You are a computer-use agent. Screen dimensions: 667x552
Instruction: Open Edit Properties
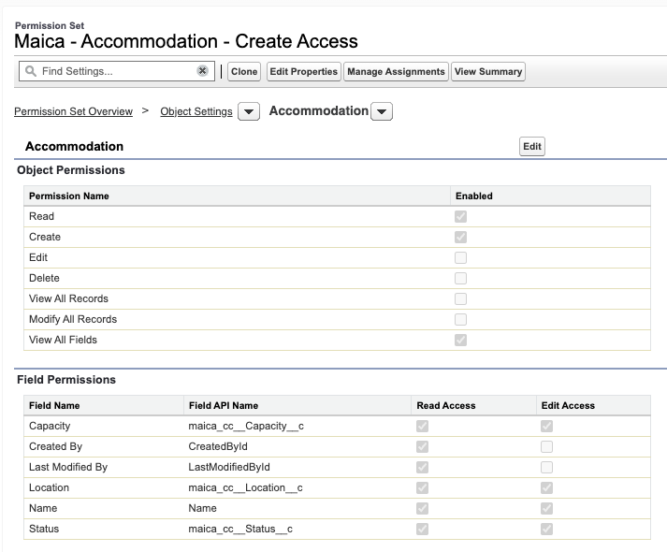point(303,72)
